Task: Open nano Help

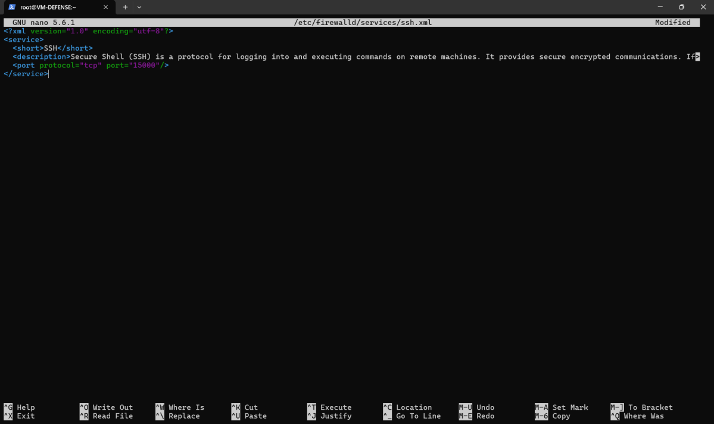Action: point(18,407)
